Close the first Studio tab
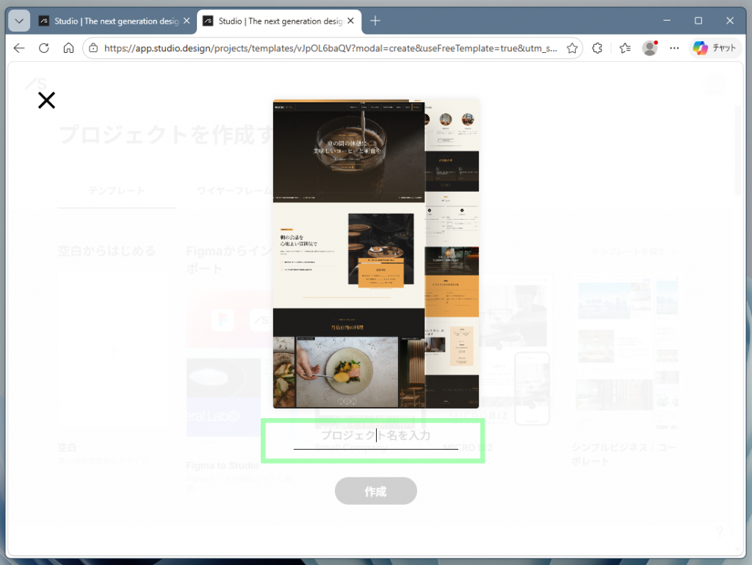 coord(187,21)
